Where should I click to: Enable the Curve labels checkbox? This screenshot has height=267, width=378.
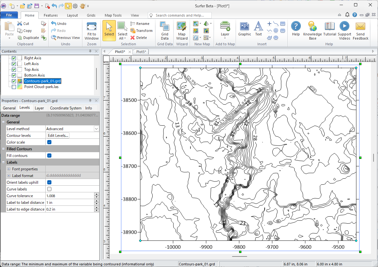(49, 189)
